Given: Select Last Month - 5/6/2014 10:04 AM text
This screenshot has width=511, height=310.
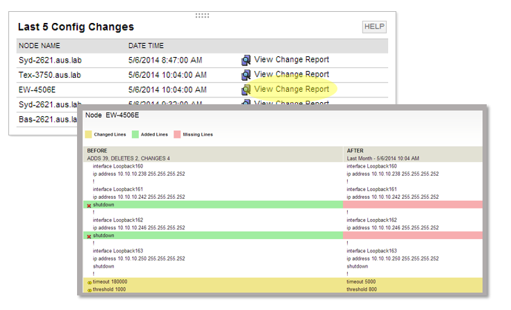Looking at the screenshot, I should click(383, 158).
